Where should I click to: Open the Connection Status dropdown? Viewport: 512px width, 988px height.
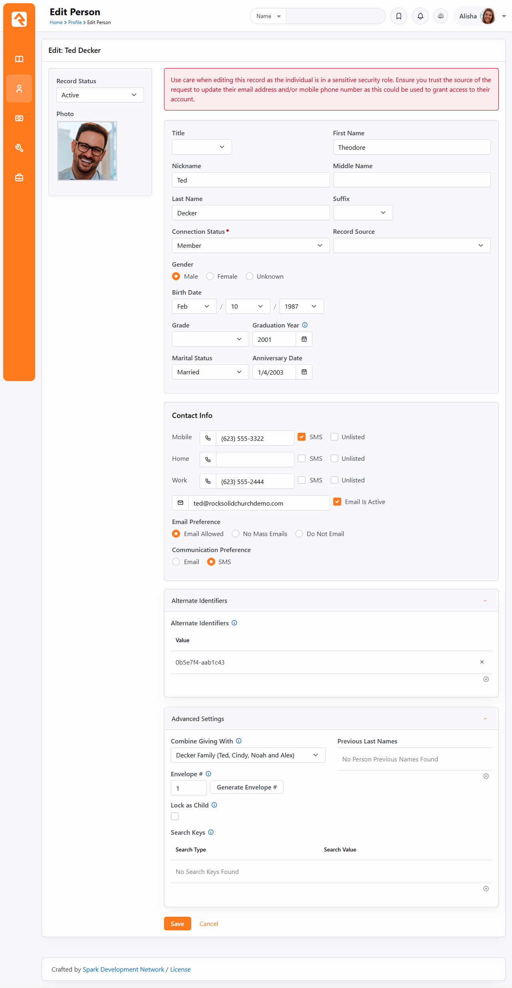[x=250, y=245]
